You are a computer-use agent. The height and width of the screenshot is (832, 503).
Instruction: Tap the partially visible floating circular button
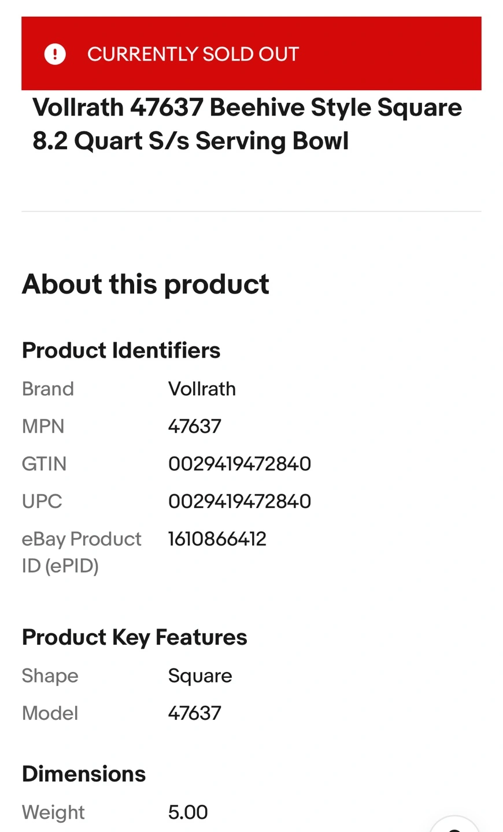click(454, 825)
